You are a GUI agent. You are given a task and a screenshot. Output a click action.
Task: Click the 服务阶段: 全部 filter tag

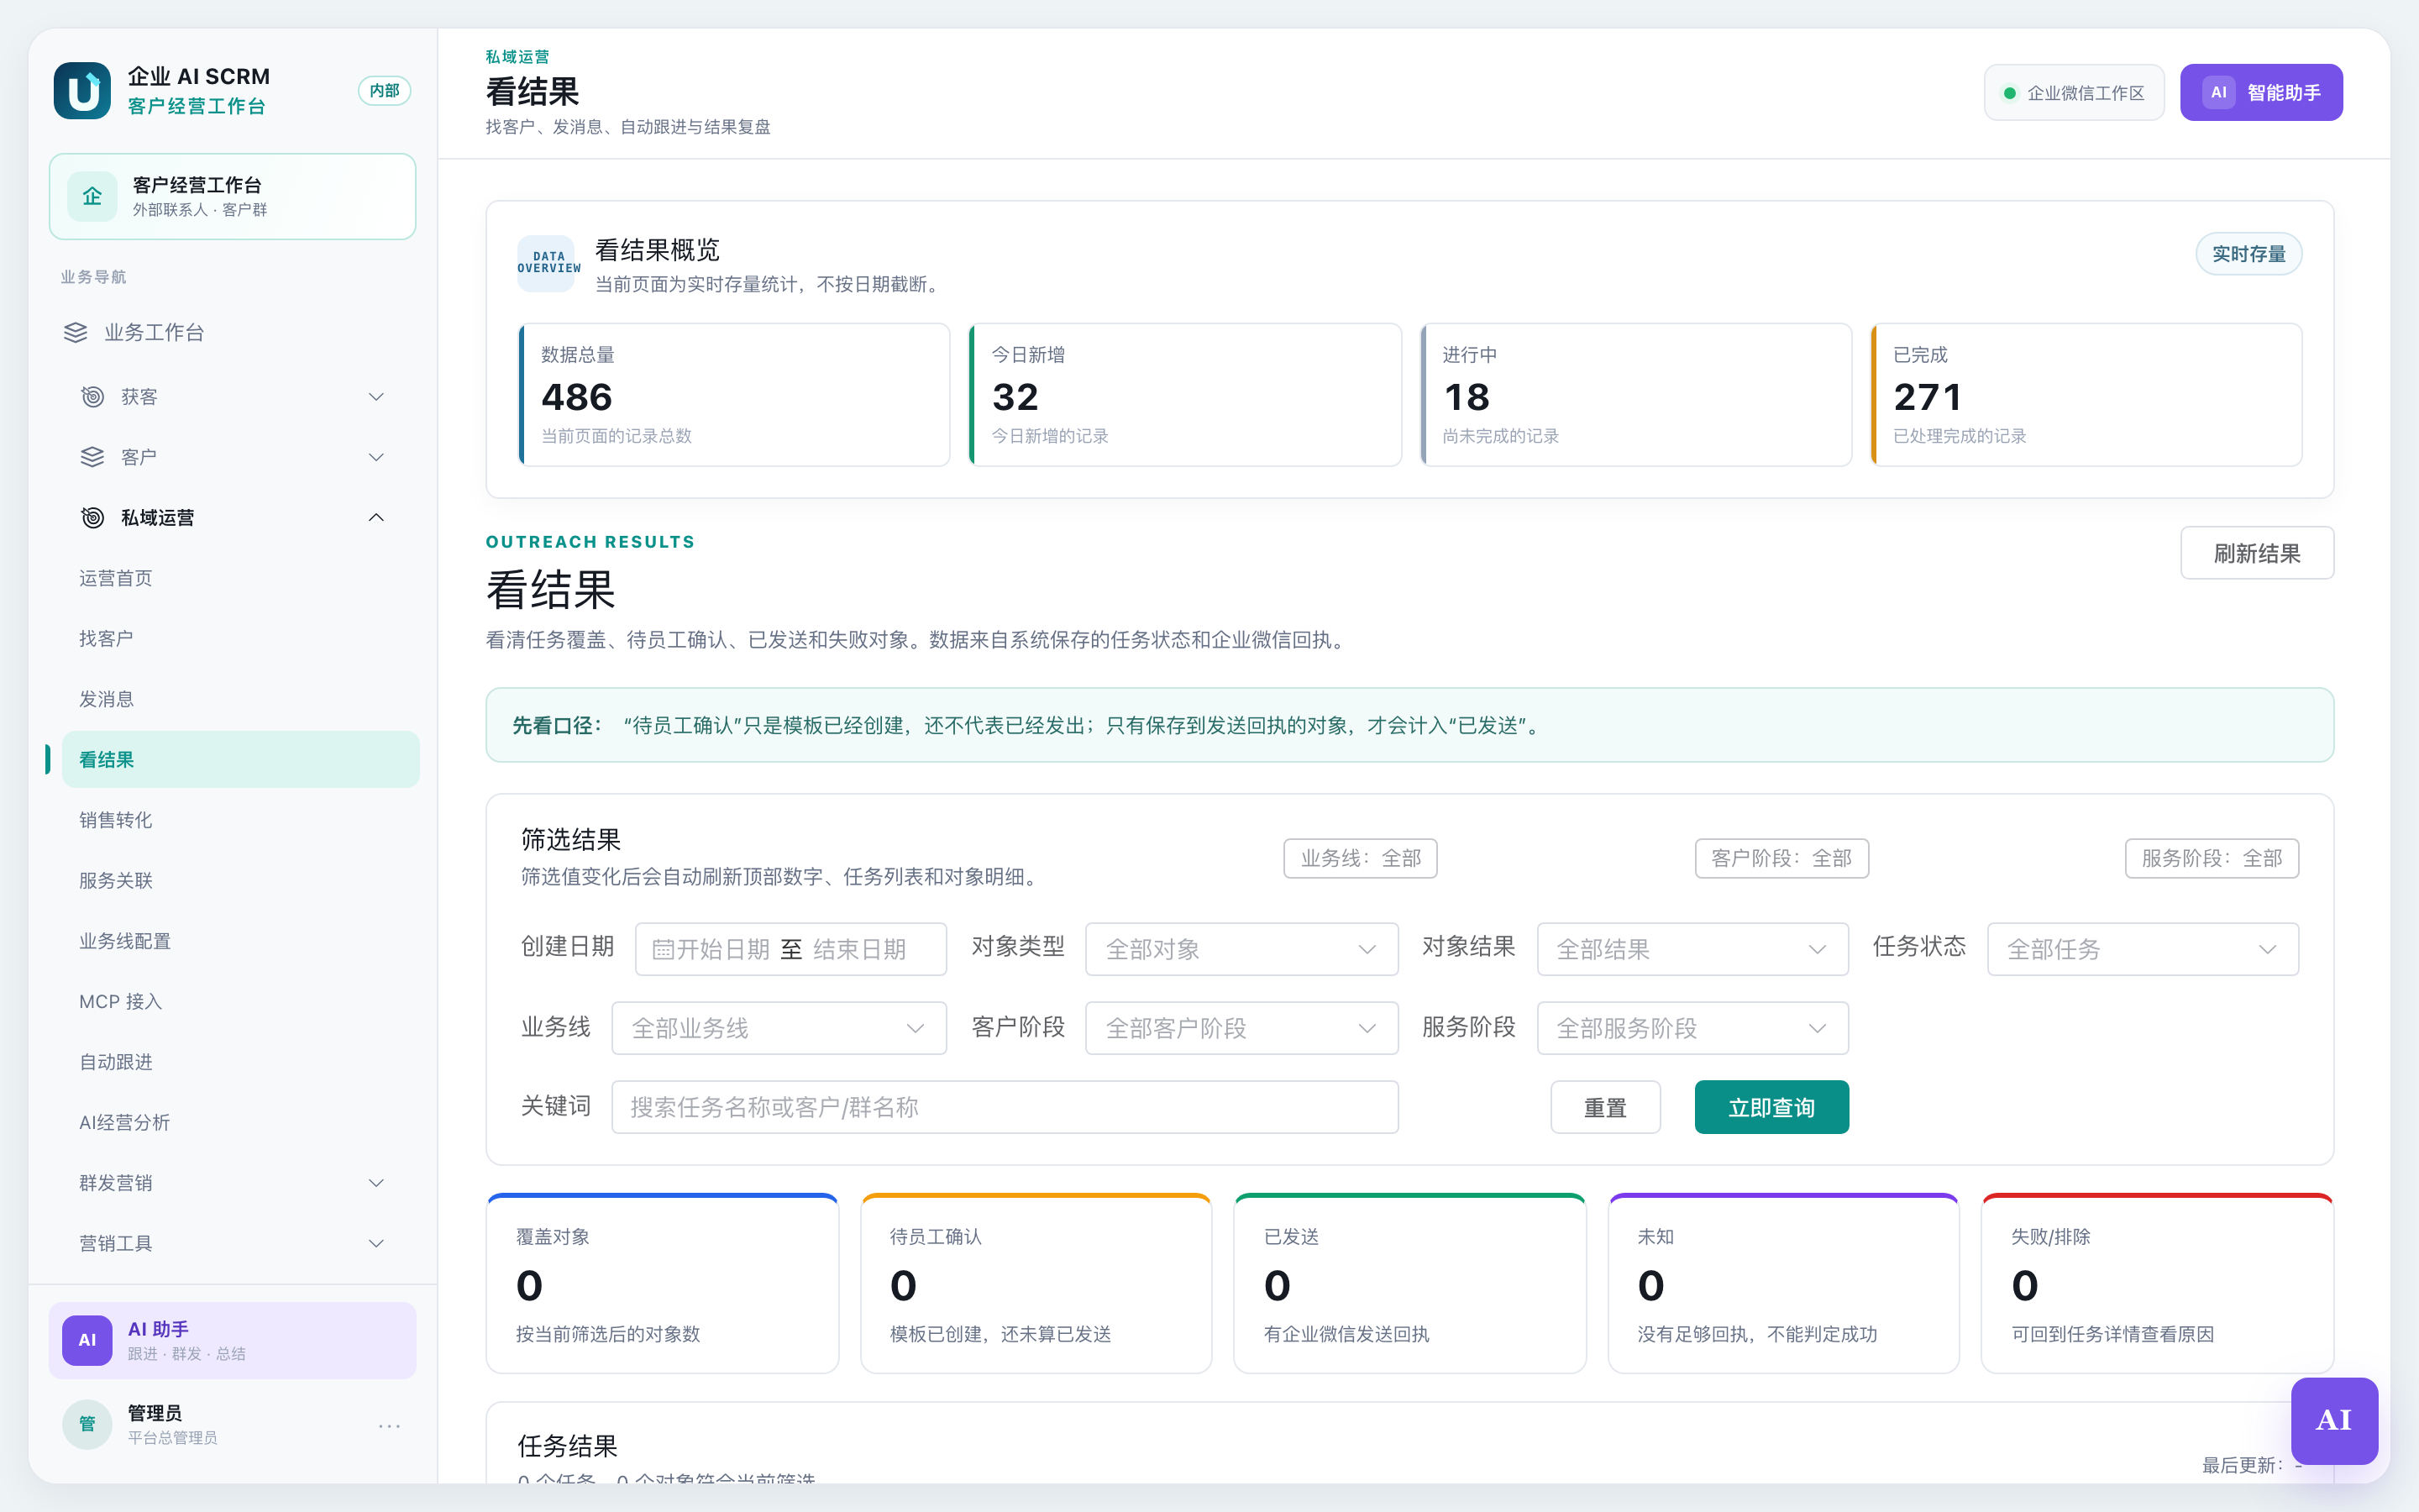tap(2212, 858)
